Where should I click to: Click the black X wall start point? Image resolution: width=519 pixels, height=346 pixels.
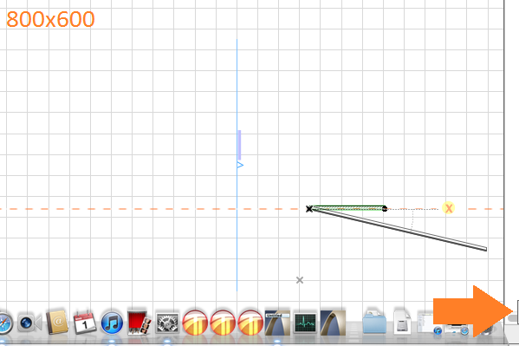[309, 208]
